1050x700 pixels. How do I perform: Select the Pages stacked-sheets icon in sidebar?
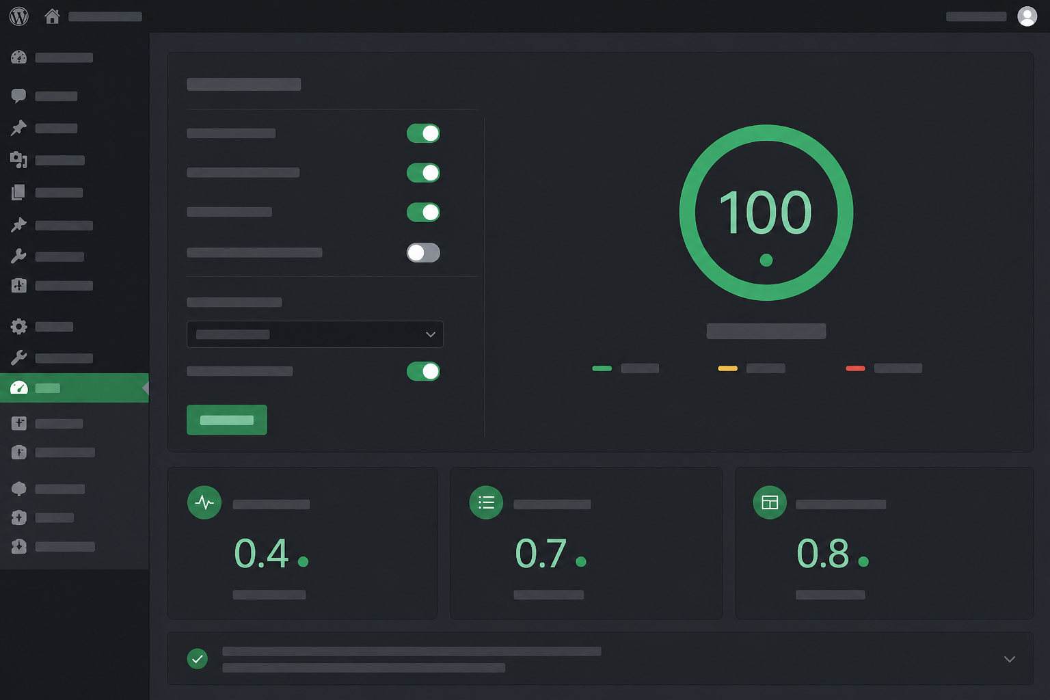(x=19, y=192)
